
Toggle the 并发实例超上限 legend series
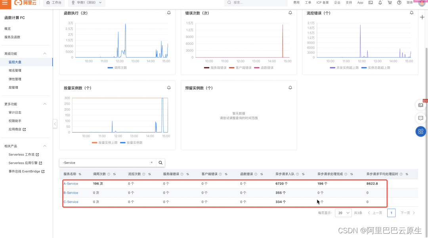click(x=344, y=68)
